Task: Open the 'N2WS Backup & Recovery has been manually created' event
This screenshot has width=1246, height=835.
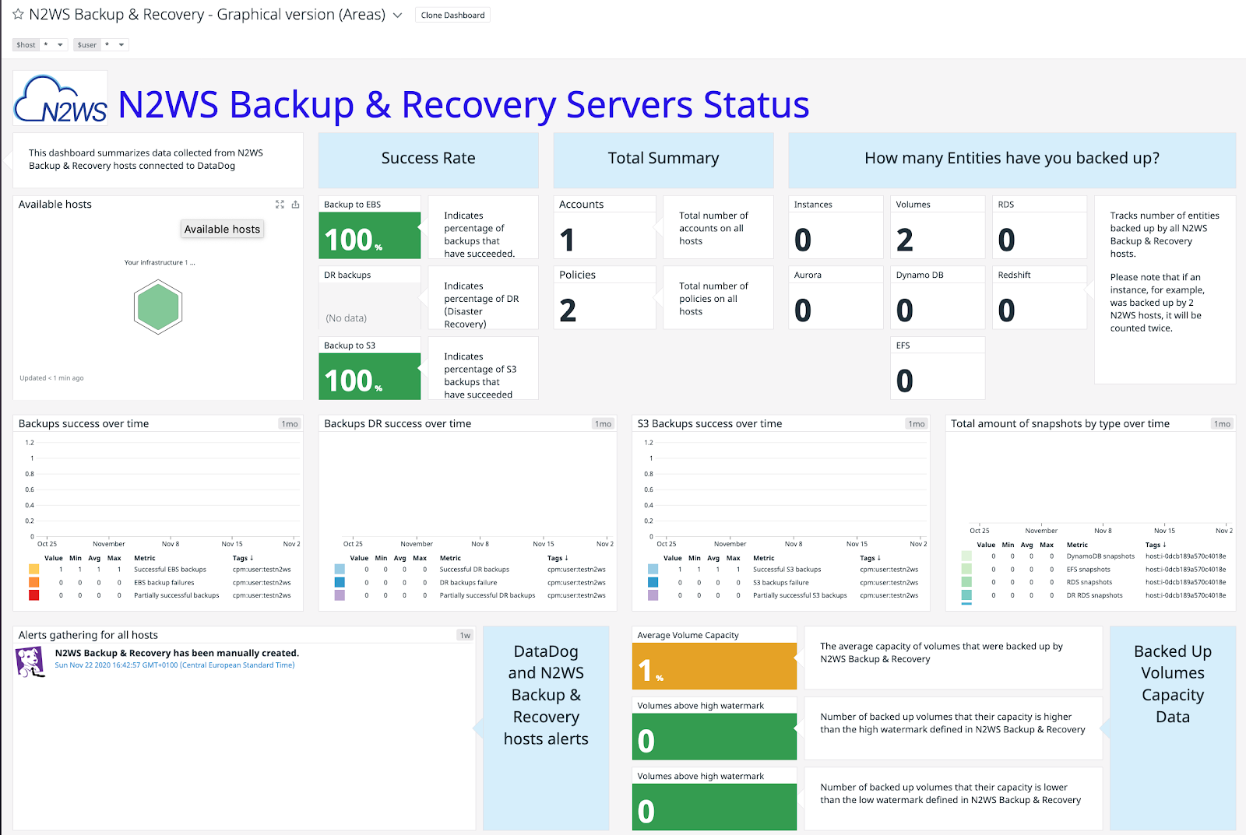Action: [177, 653]
